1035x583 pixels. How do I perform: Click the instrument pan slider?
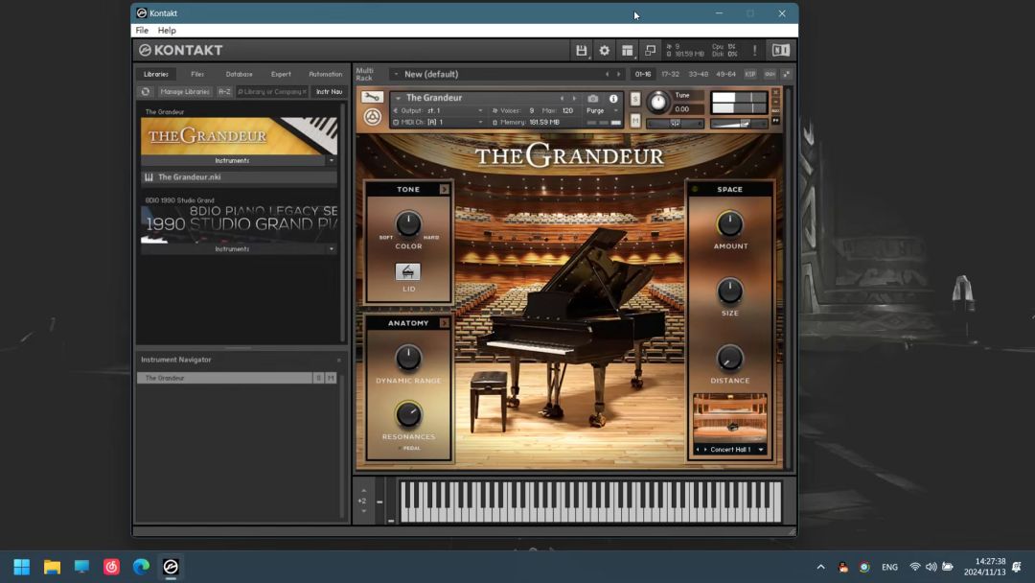(x=675, y=124)
